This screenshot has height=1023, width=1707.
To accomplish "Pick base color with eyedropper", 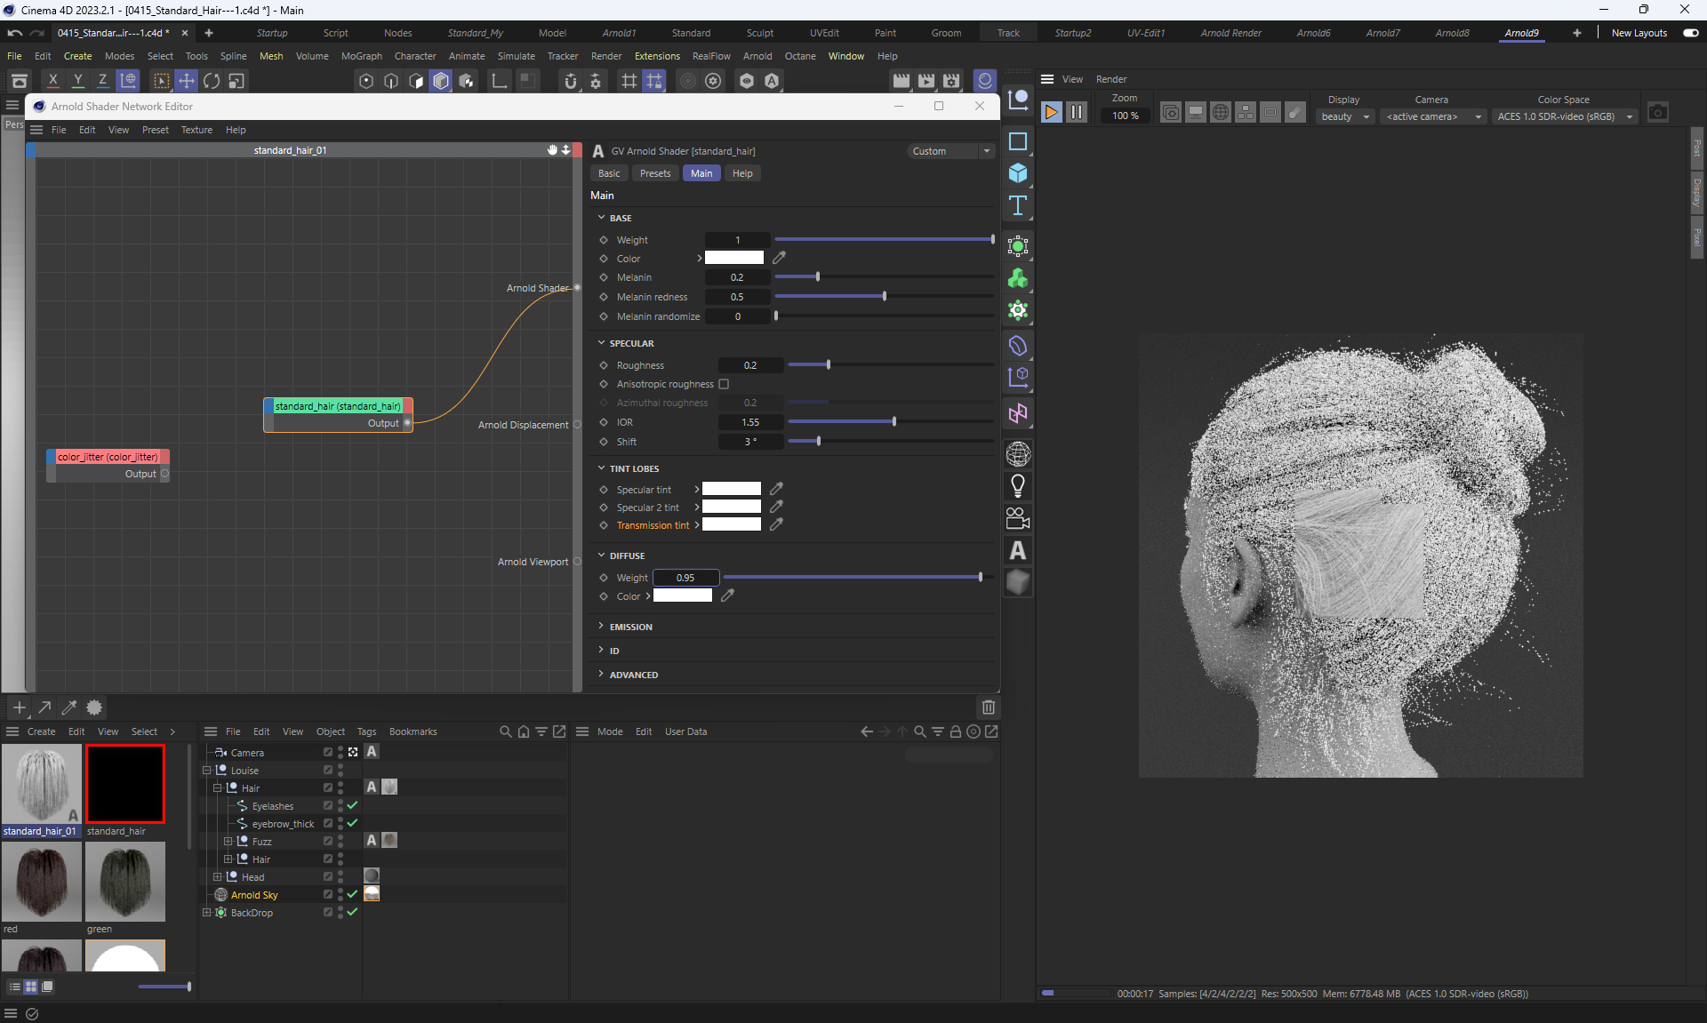I will click(x=779, y=258).
